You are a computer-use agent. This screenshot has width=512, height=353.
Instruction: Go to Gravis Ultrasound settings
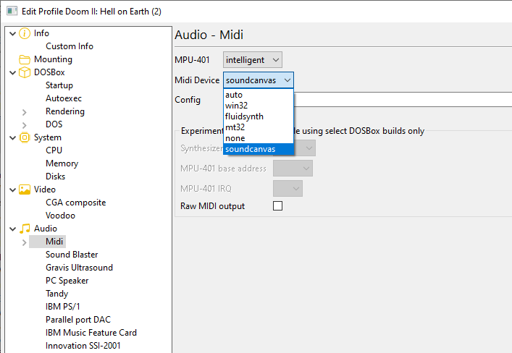click(79, 268)
